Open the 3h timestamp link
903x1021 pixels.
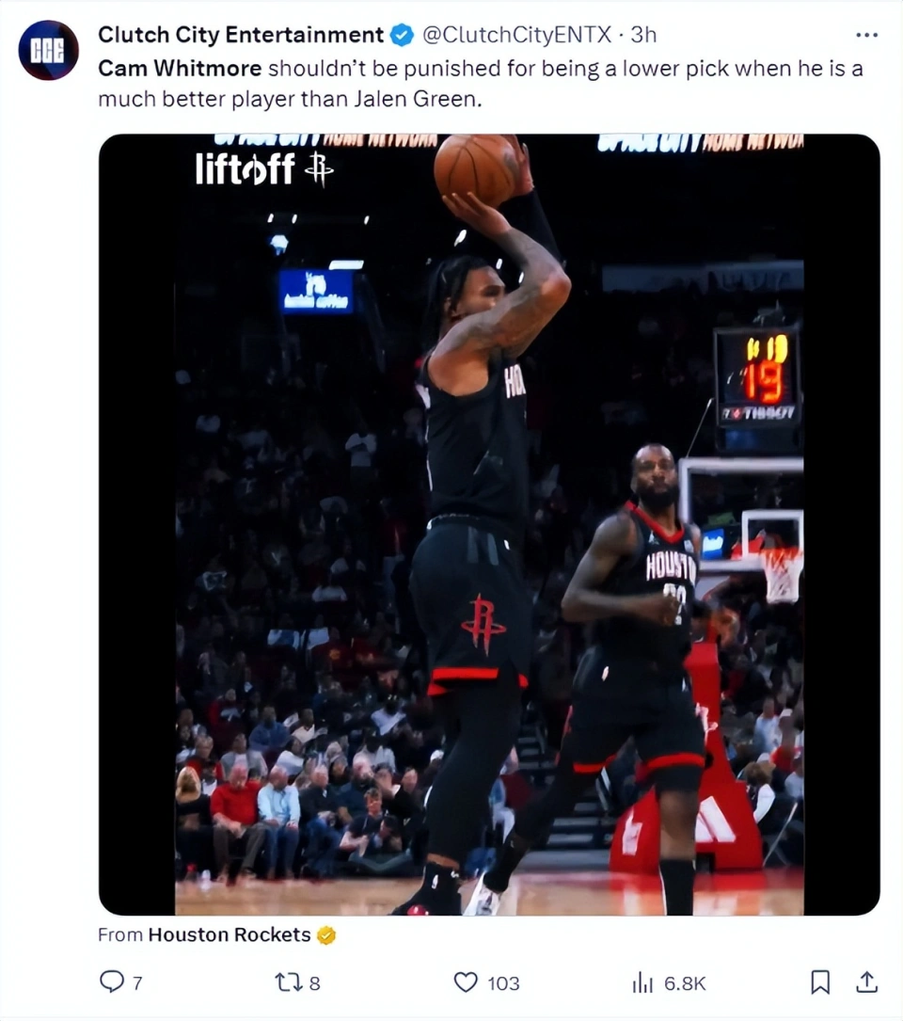tap(644, 35)
